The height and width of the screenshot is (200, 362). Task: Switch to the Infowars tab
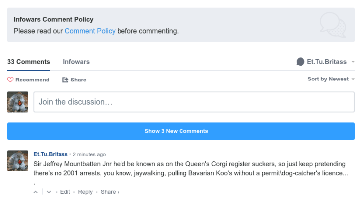76,62
